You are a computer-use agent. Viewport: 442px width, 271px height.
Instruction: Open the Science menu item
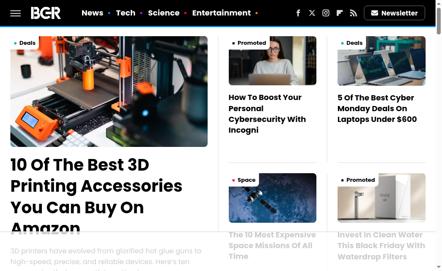click(164, 13)
